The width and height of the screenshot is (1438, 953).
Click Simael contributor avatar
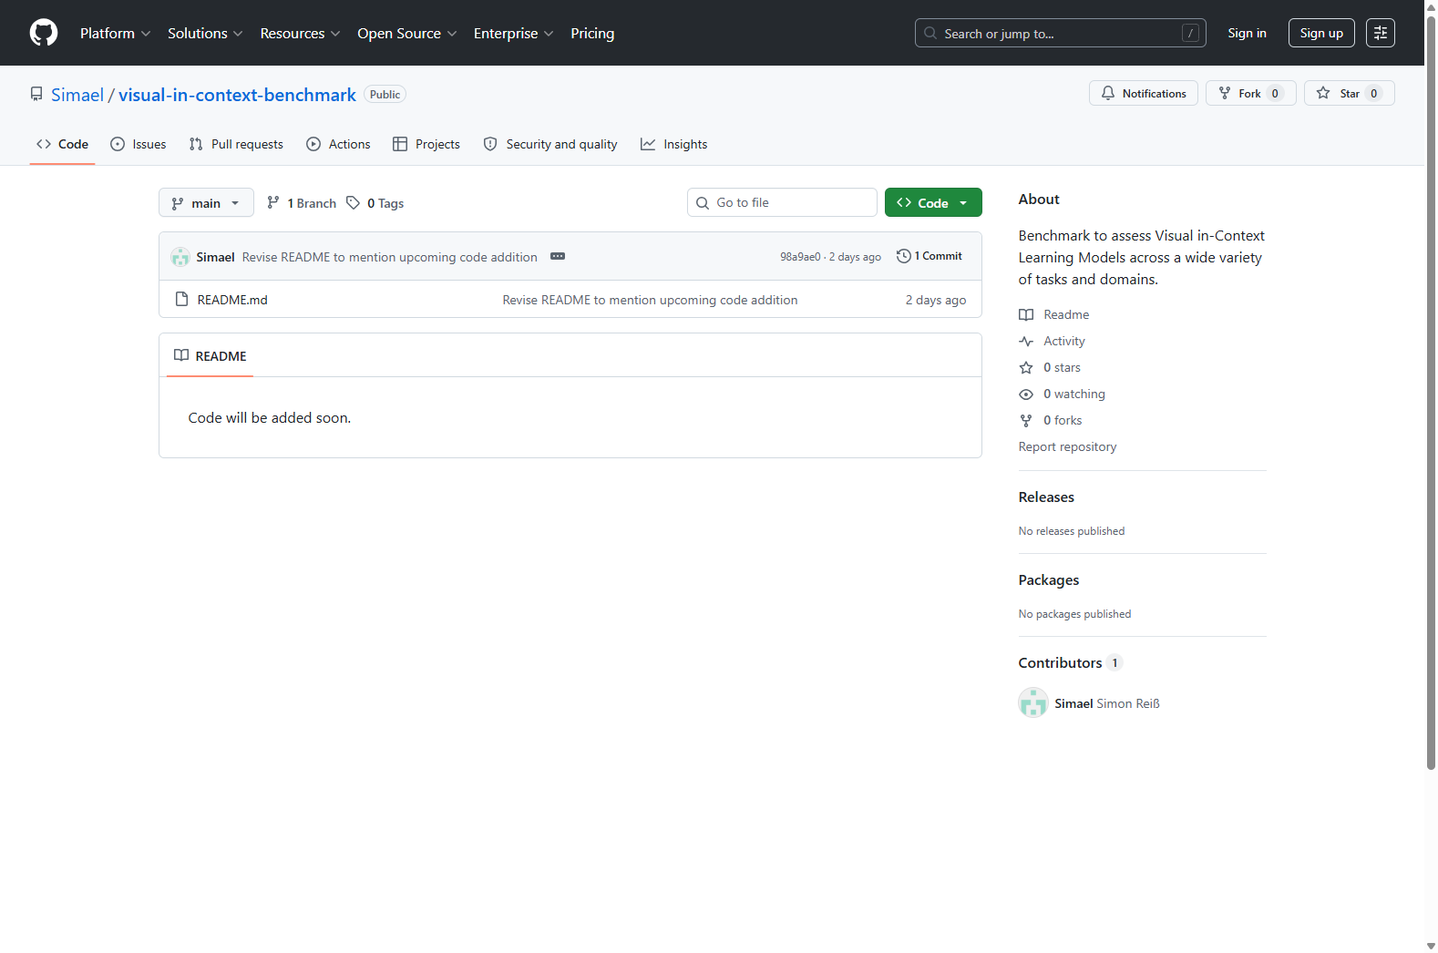tap(1033, 703)
